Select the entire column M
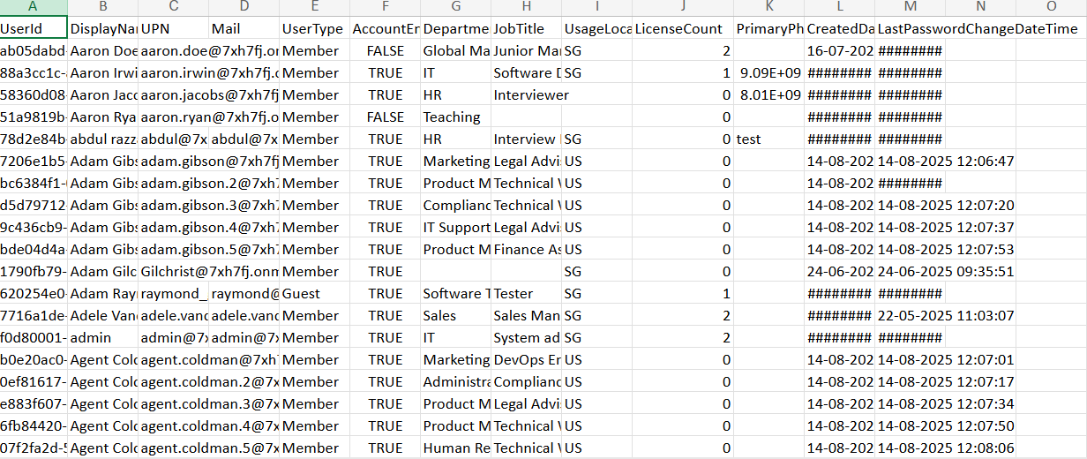 pos(910,7)
